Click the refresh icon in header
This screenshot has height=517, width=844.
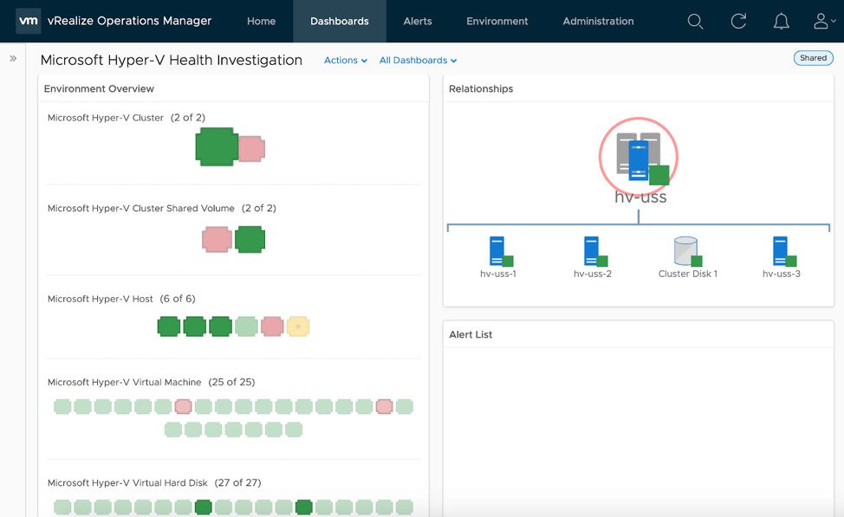[738, 22]
